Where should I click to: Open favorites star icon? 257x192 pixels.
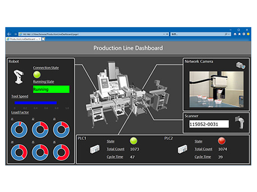(x=239, y=34)
